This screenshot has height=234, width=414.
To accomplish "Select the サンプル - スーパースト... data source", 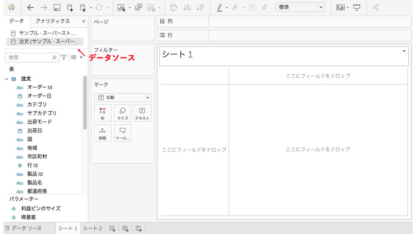I will (45, 33).
